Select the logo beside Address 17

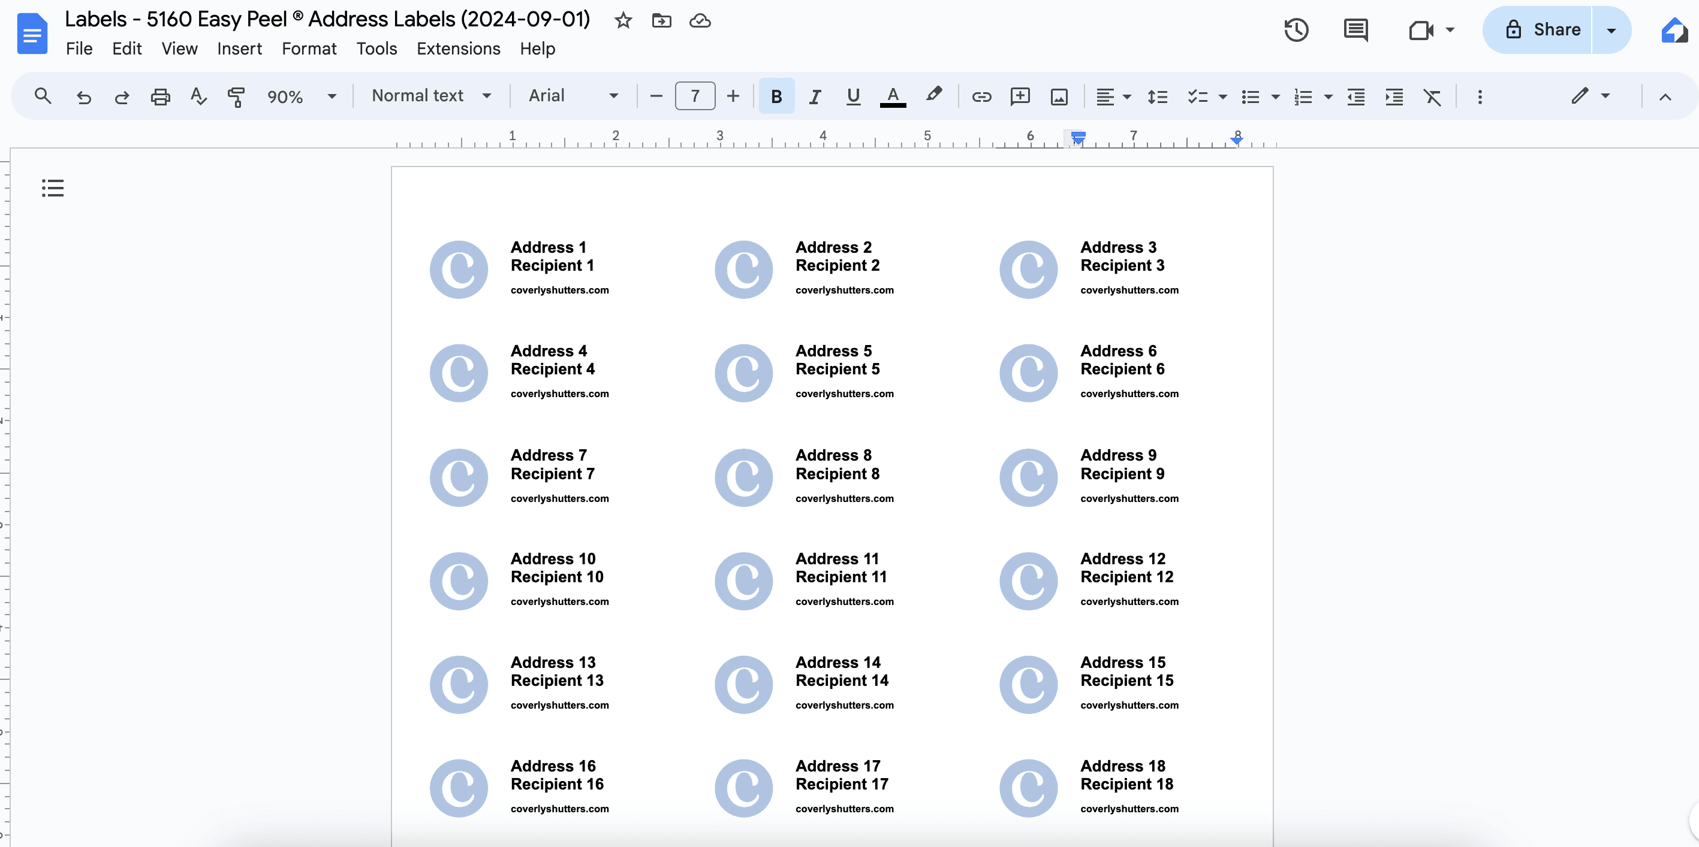pos(743,788)
